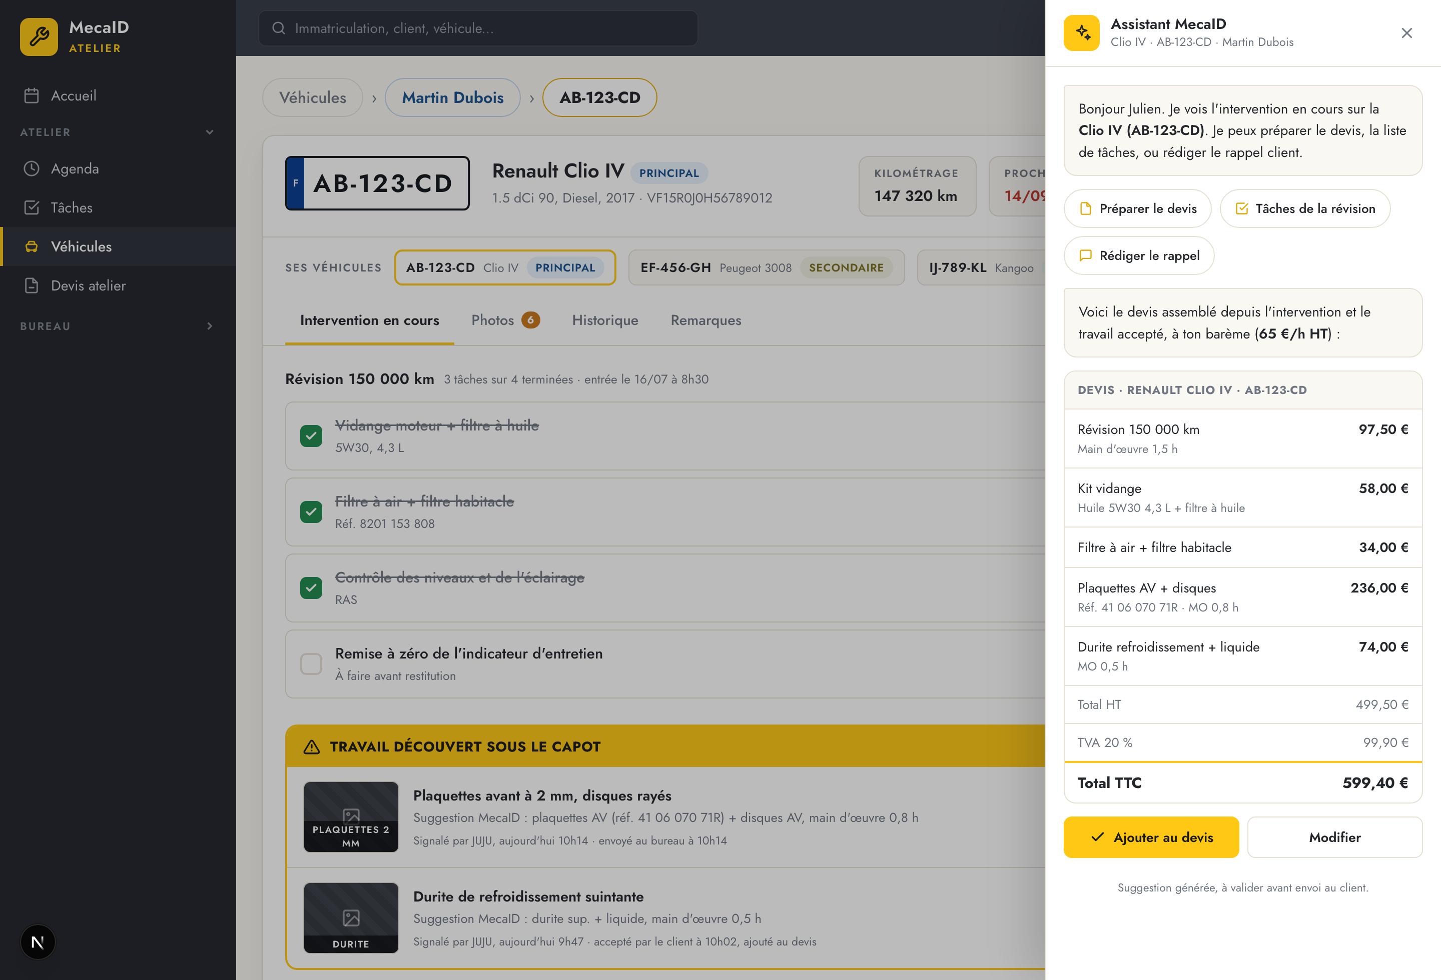Image resolution: width=1441 pixels, height=980 pixels.
Task: Click the AB-123-CD breadcrumb pill
Action: click(599, 97)
